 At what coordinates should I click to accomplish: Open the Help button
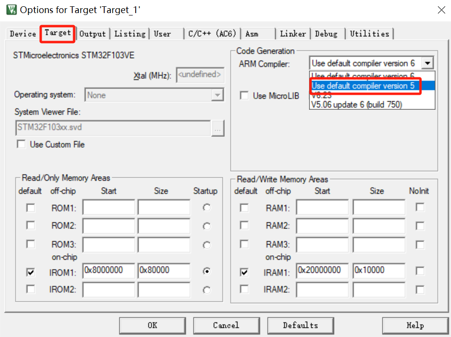tap(415, 325)
